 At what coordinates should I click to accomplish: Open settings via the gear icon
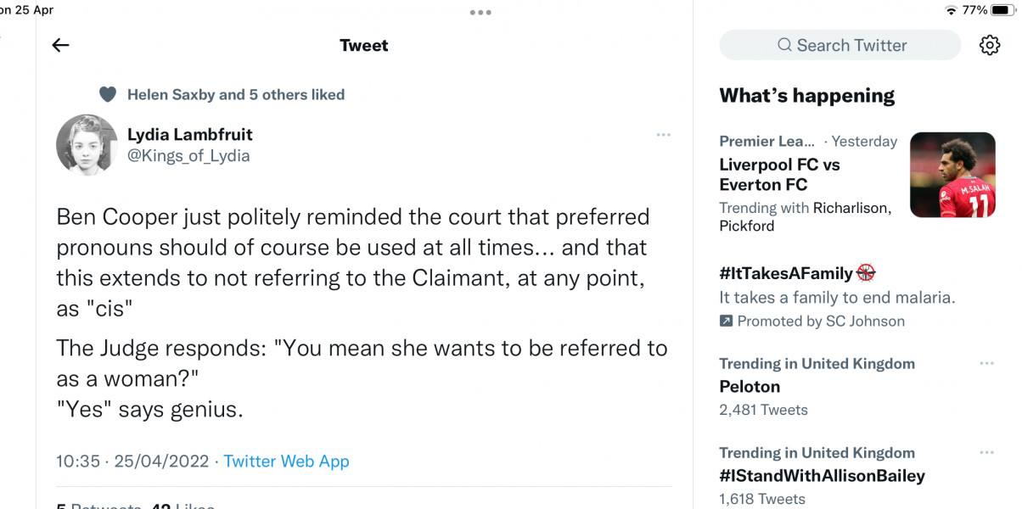tap(989, 45)
